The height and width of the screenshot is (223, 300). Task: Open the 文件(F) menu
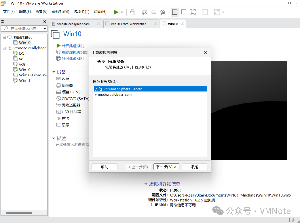coord(9,11)
